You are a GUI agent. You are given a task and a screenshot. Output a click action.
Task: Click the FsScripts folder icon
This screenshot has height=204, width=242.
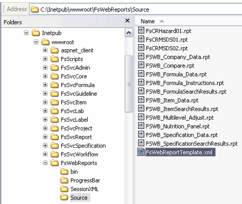[x=55, y=59]
